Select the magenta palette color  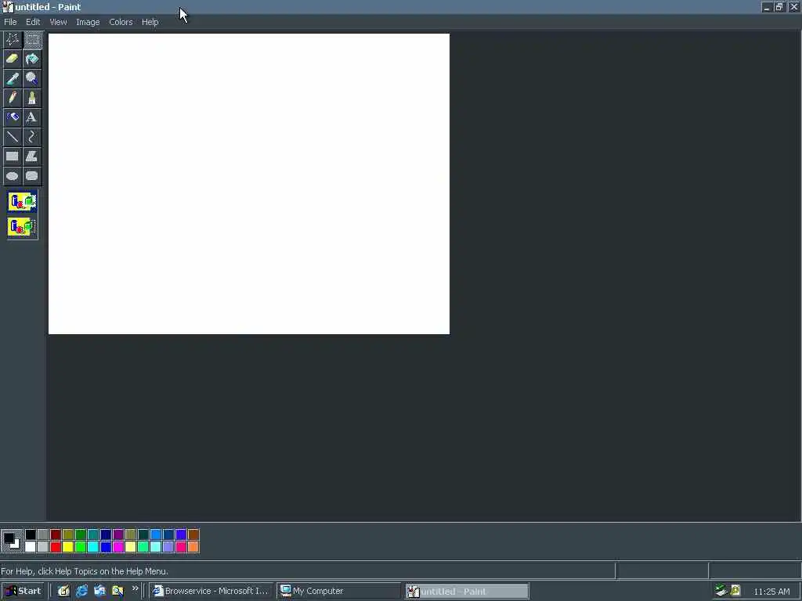coord(118,547)
